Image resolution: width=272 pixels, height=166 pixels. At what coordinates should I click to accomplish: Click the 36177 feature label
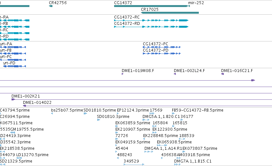(187, 117)
